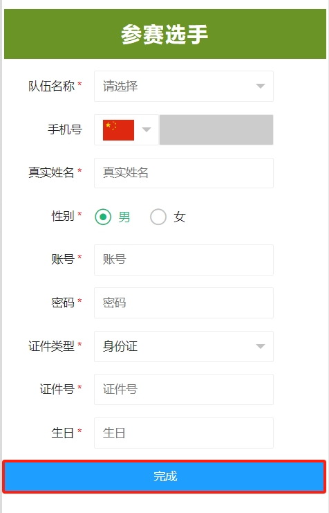Click the down arrow icon in 证件类型 field
Image resolution: width=329 pixels, height=513 pixels.
(261, 346)
